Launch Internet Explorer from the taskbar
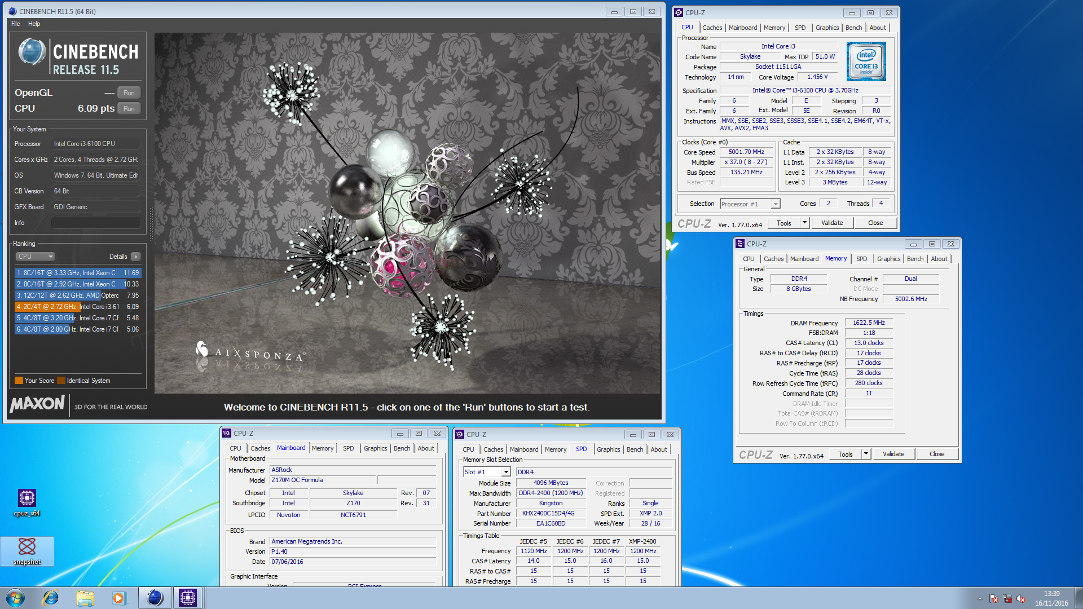The width and height of the screenshot is (1083, 609). tap(51, 598)
